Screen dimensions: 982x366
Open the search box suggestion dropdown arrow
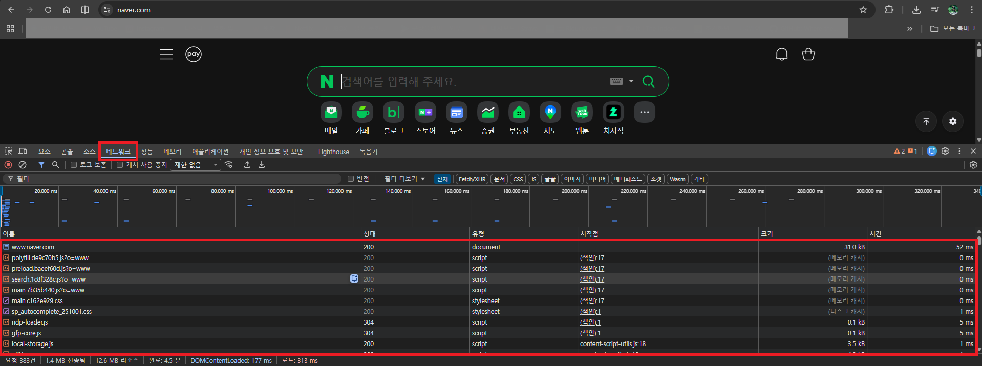631,81
